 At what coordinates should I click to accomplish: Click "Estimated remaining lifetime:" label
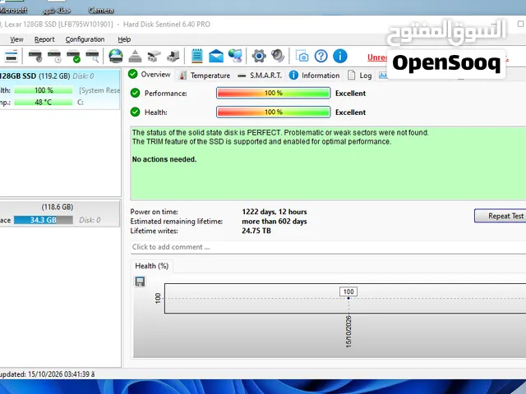pos(177,222)
